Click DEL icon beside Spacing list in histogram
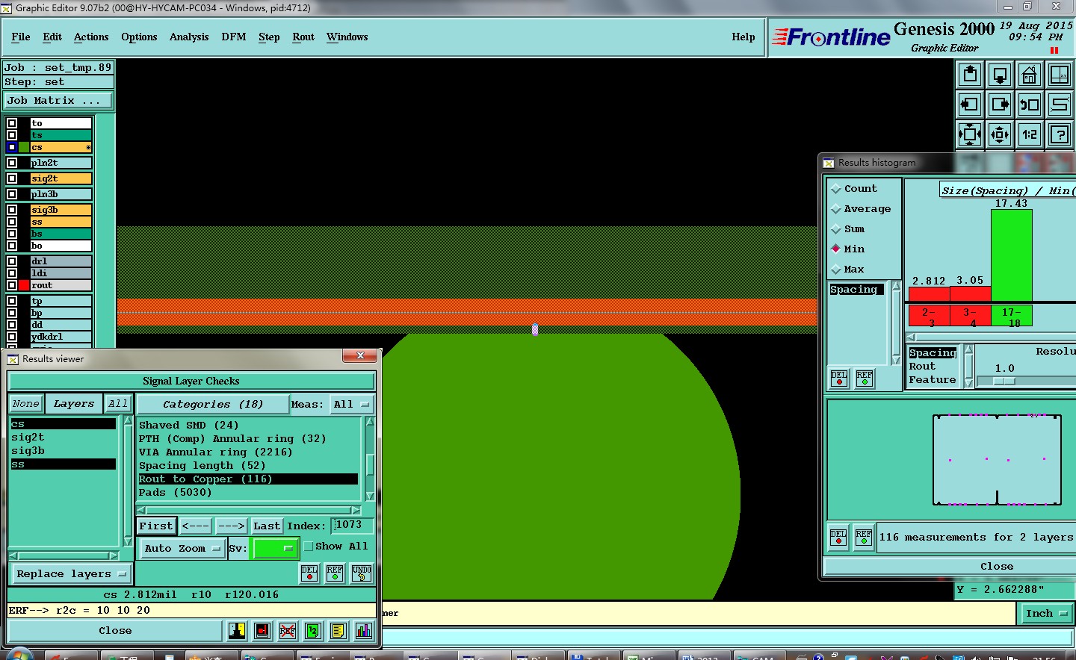1076x660 pixels. 839,379
